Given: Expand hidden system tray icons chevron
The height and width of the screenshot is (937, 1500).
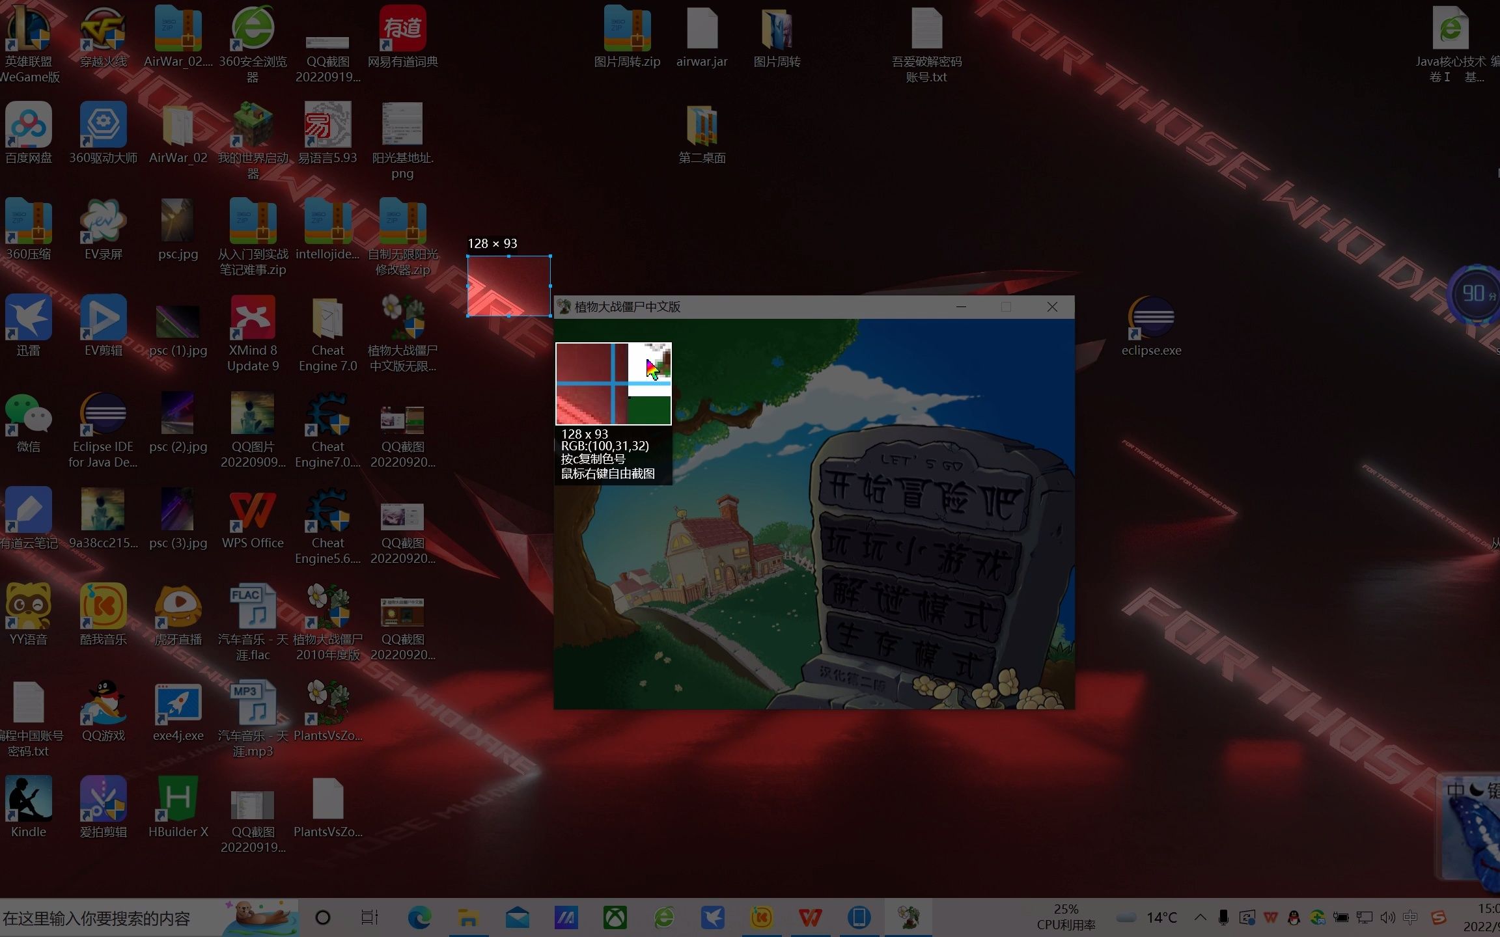Looking at the screenshot, I should (1200, 917).
